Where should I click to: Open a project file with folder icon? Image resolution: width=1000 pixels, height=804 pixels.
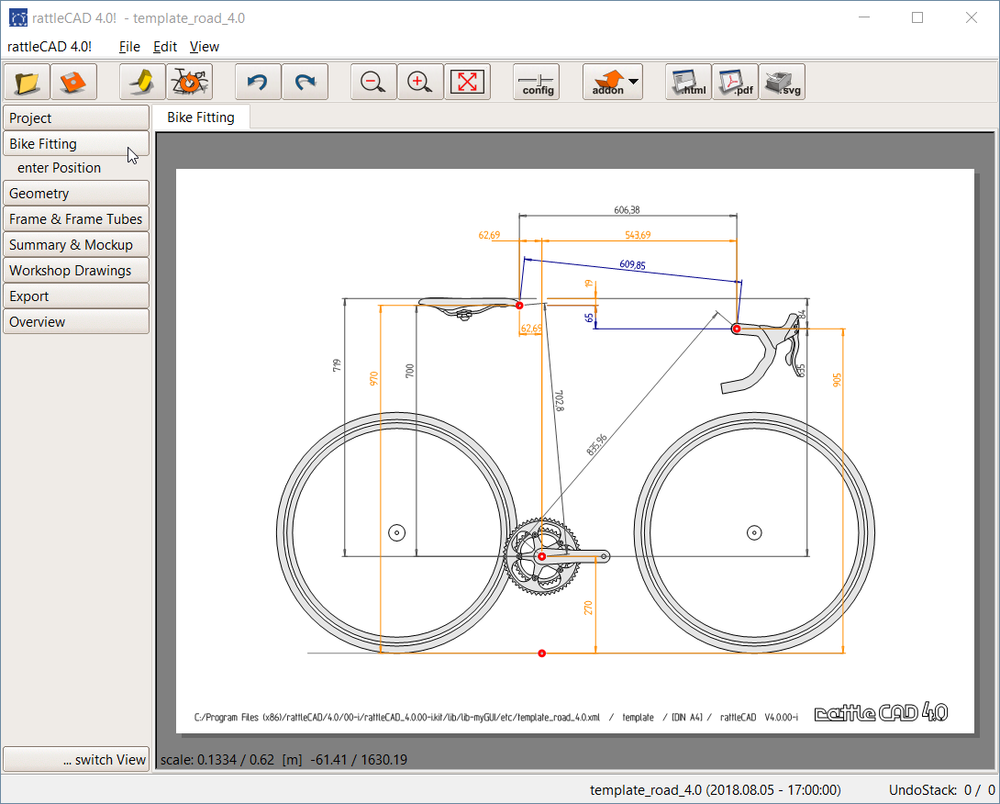click(27, 82)
